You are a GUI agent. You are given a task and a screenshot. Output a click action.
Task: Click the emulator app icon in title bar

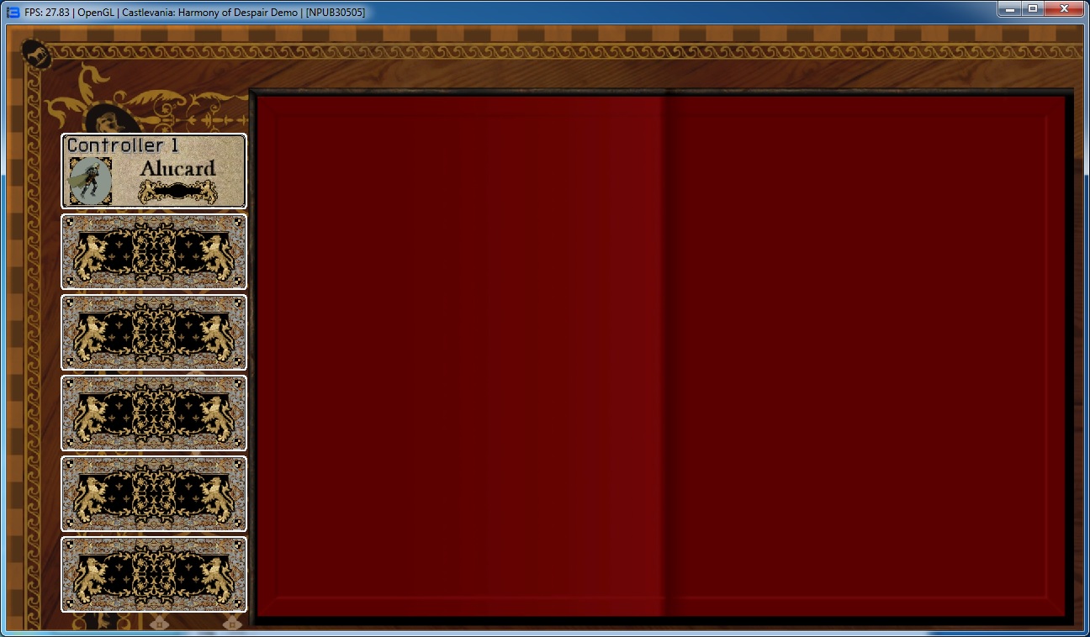(x=13, y=13)
